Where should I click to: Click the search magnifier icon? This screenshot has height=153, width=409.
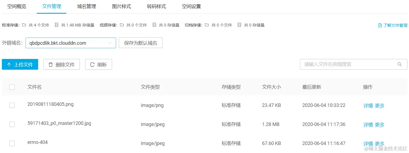400,64
